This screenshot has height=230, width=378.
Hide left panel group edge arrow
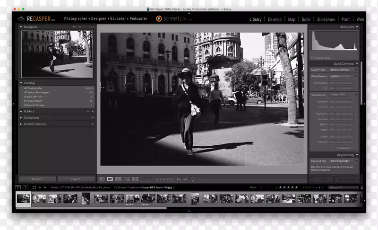pos(14,104)
